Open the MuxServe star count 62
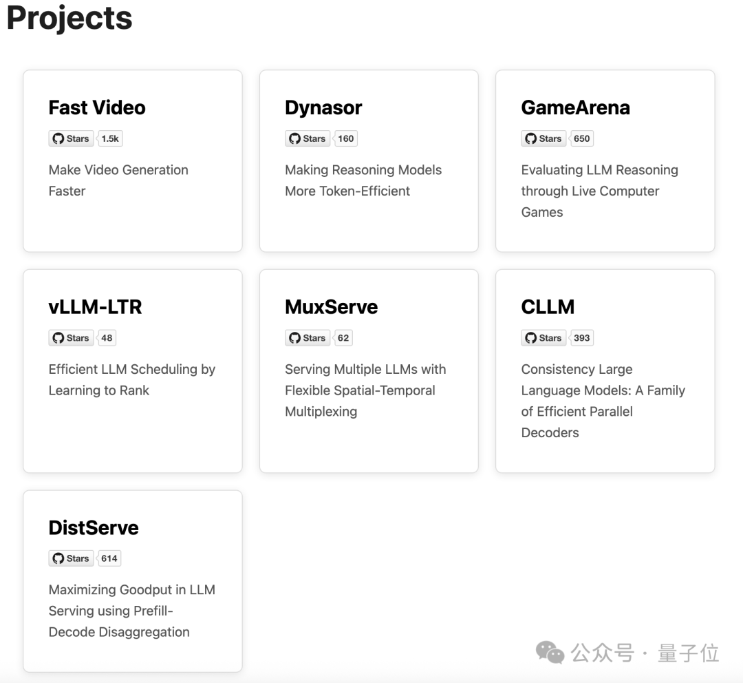This screenshot has width=743, height=683. (343, 337)
